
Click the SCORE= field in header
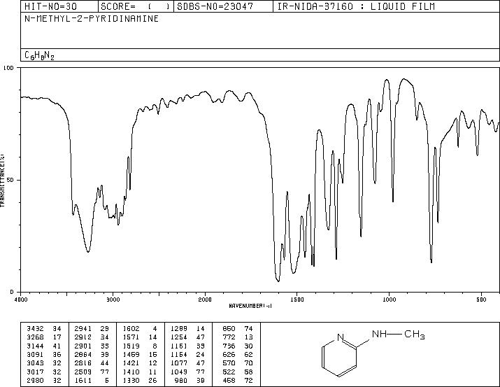136,6
